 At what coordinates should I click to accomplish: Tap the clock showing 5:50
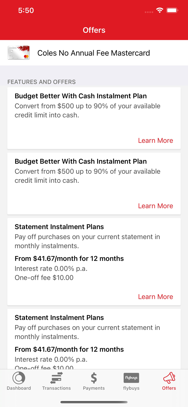pyautogui.click(x=26, y=10)
